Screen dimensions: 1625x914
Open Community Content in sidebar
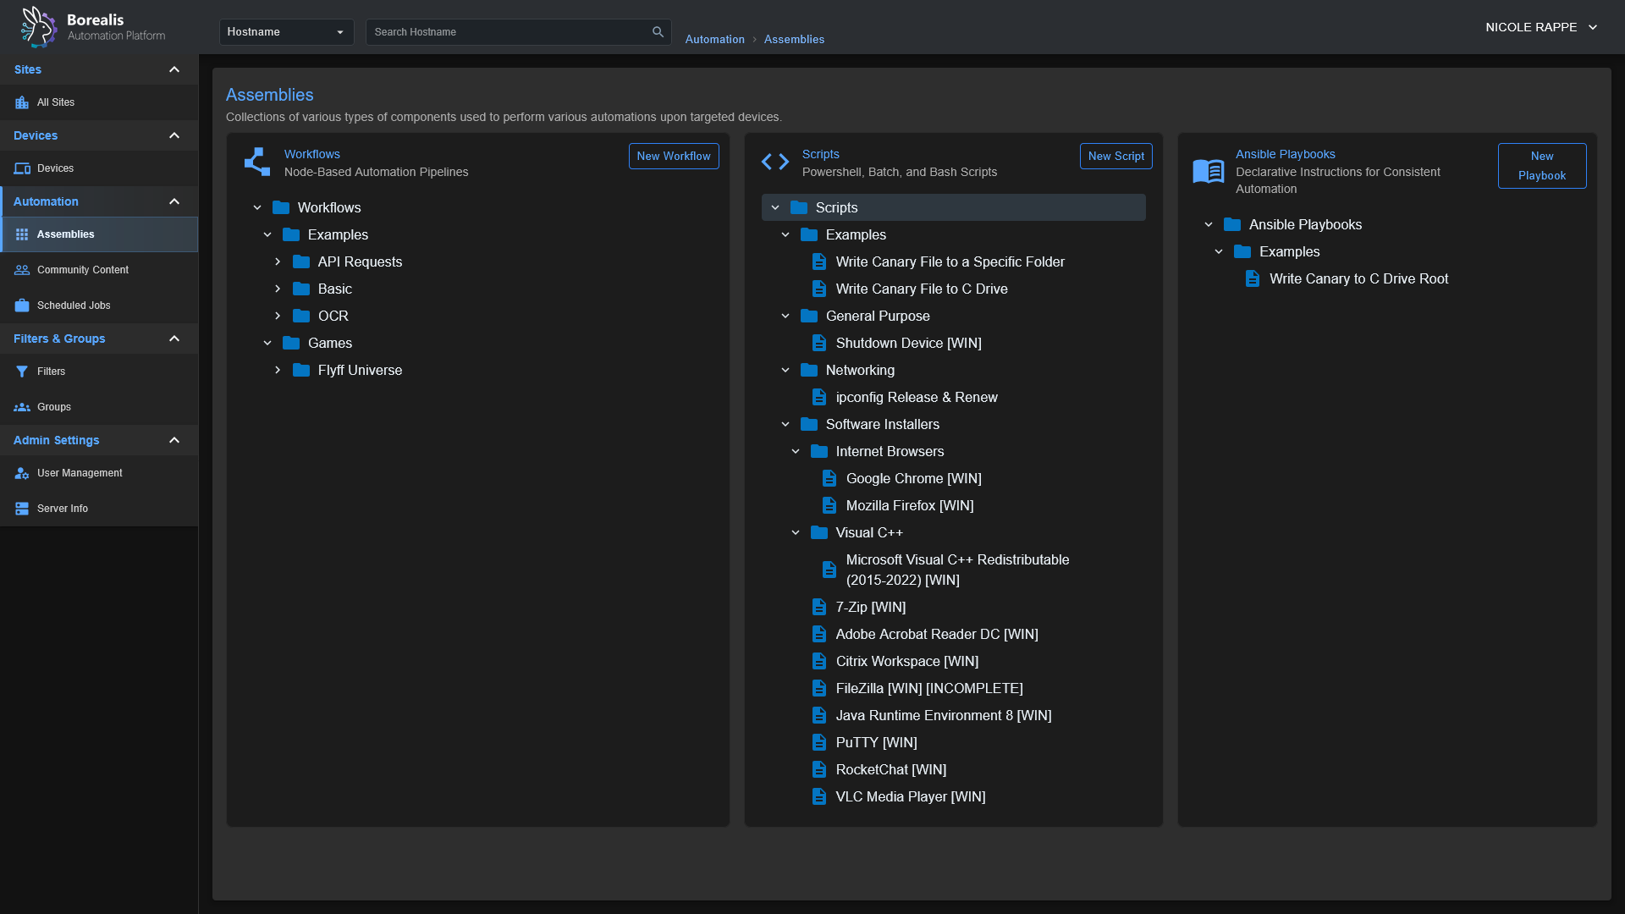click(x=82, y=270)
